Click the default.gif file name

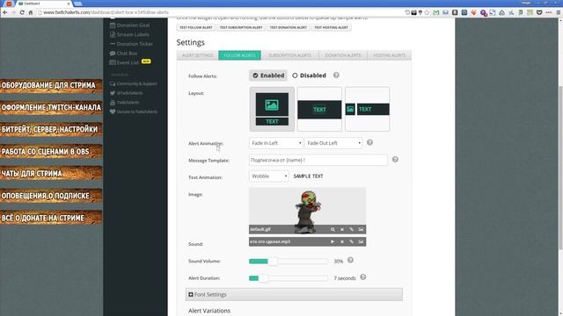[260, 229]
